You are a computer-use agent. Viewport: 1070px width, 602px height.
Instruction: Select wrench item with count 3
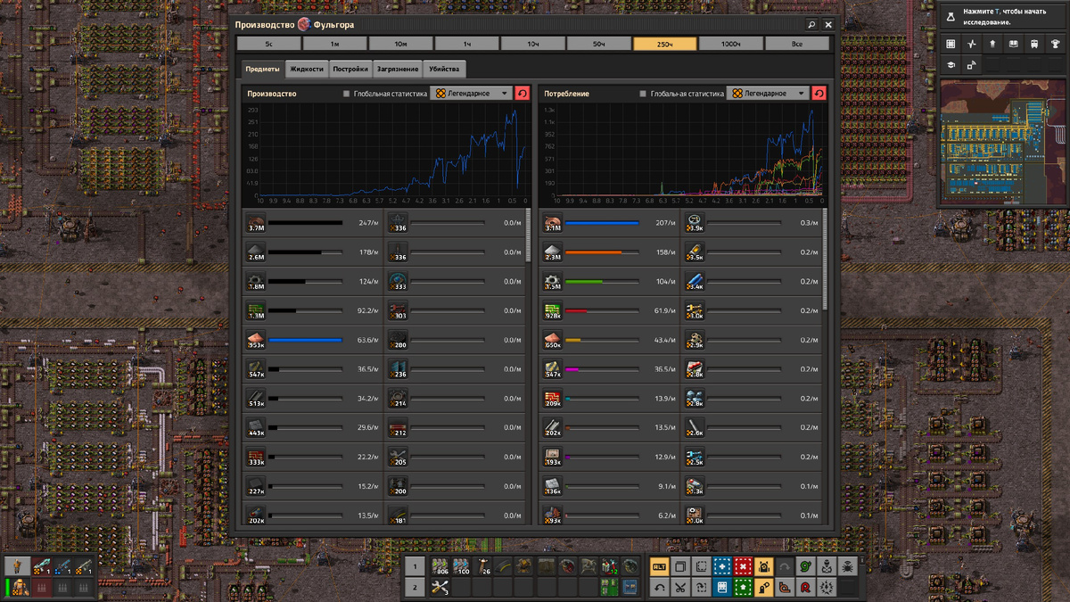(x=440, y=587)
